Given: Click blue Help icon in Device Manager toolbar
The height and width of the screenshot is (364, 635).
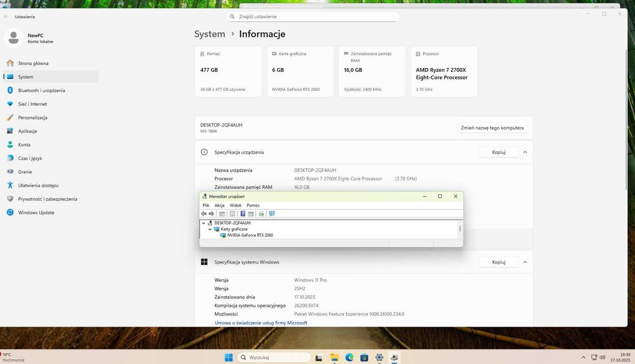Looking at the screenshot, I should [243, 213].
